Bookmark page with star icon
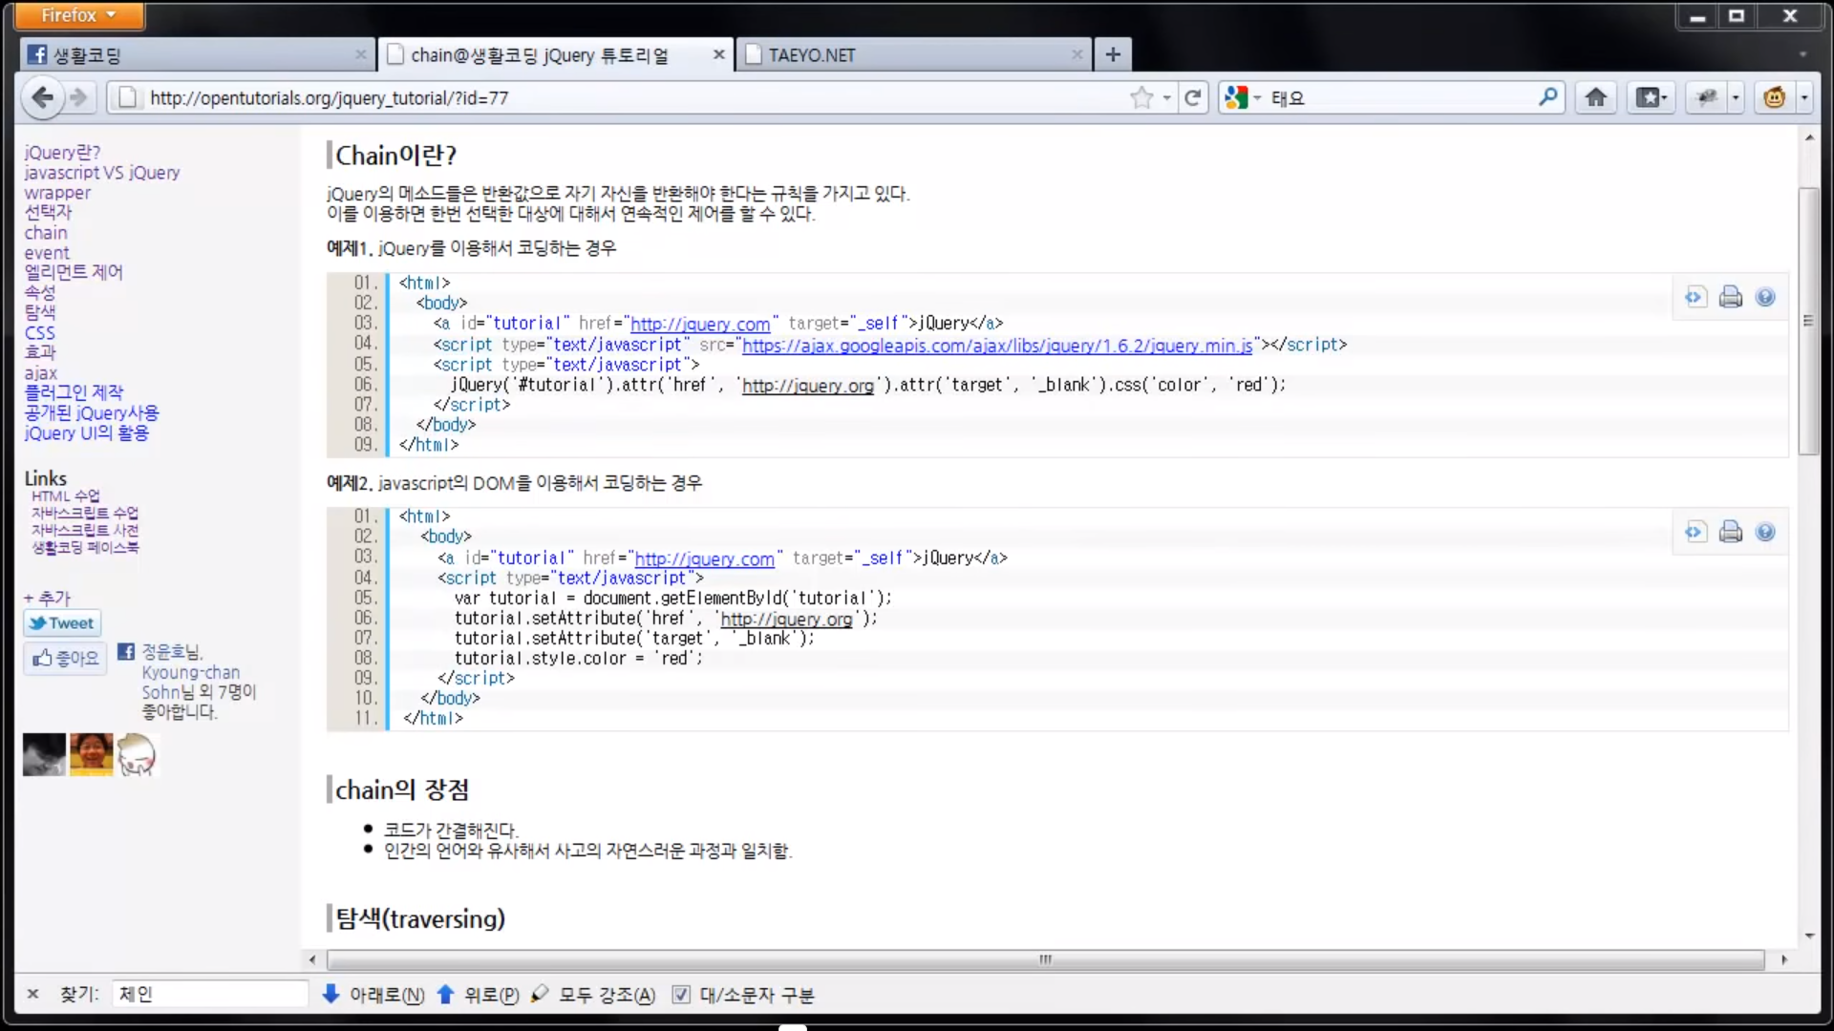This screenshot has width=1834, height=1031. pos(1141,97)
